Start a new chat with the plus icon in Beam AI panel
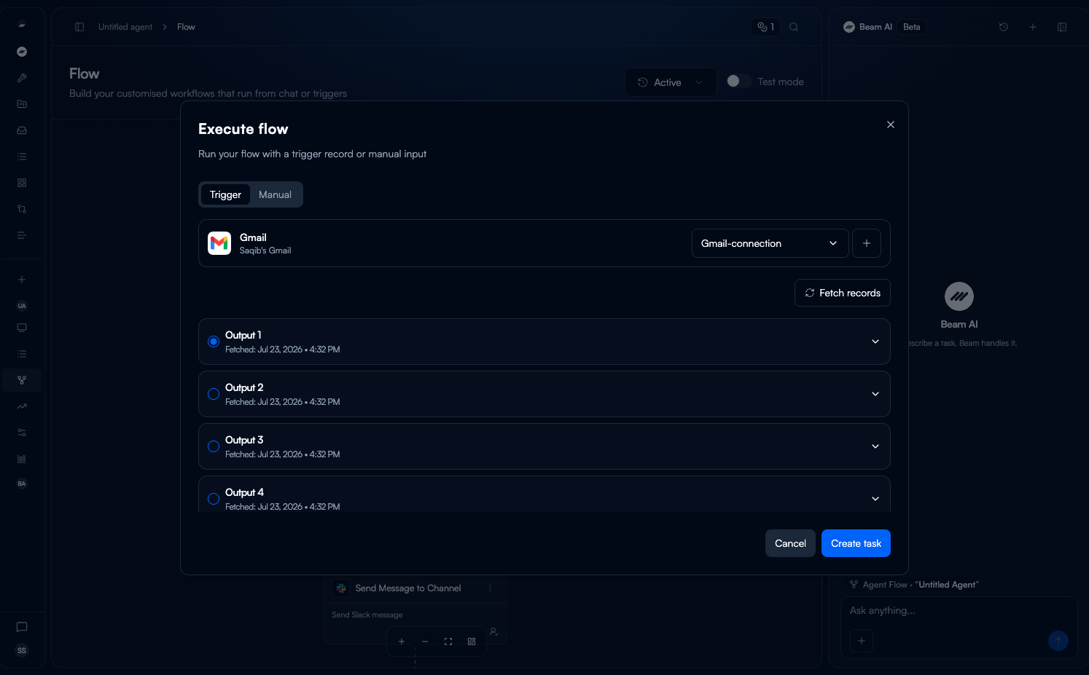The height and width of the screenshot is (675, 1089). coord(1033,27)
